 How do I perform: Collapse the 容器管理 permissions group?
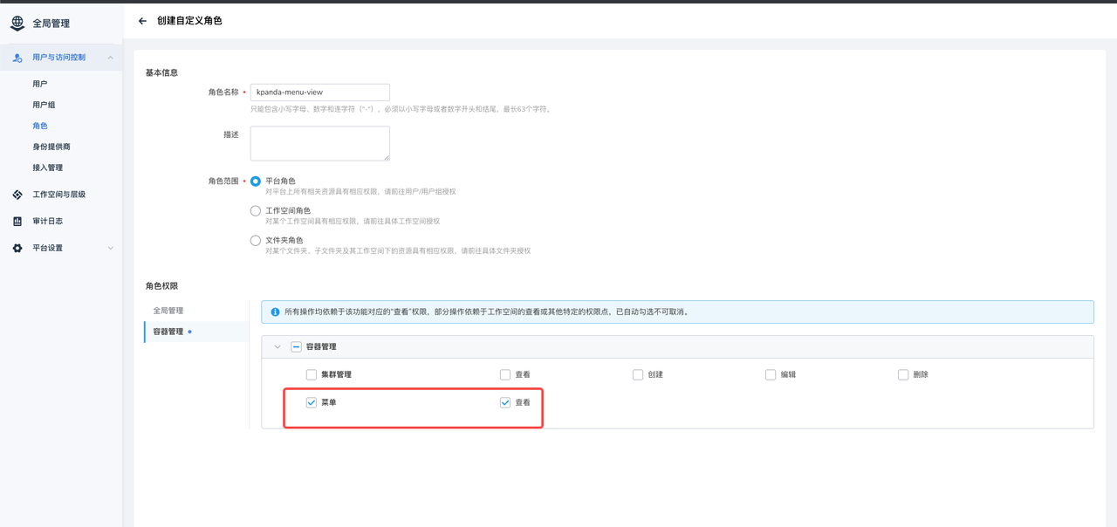point(278,346)
